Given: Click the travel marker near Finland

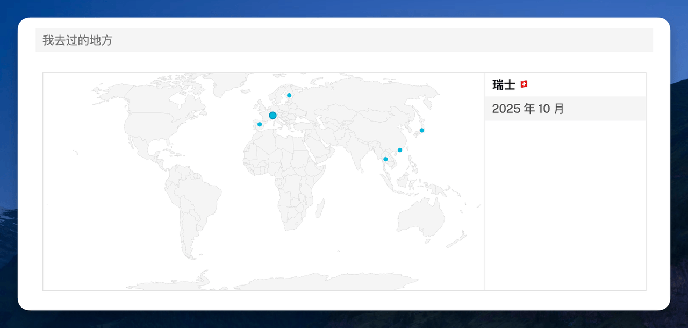Looking at the screenshot, I should click(289, 95).
